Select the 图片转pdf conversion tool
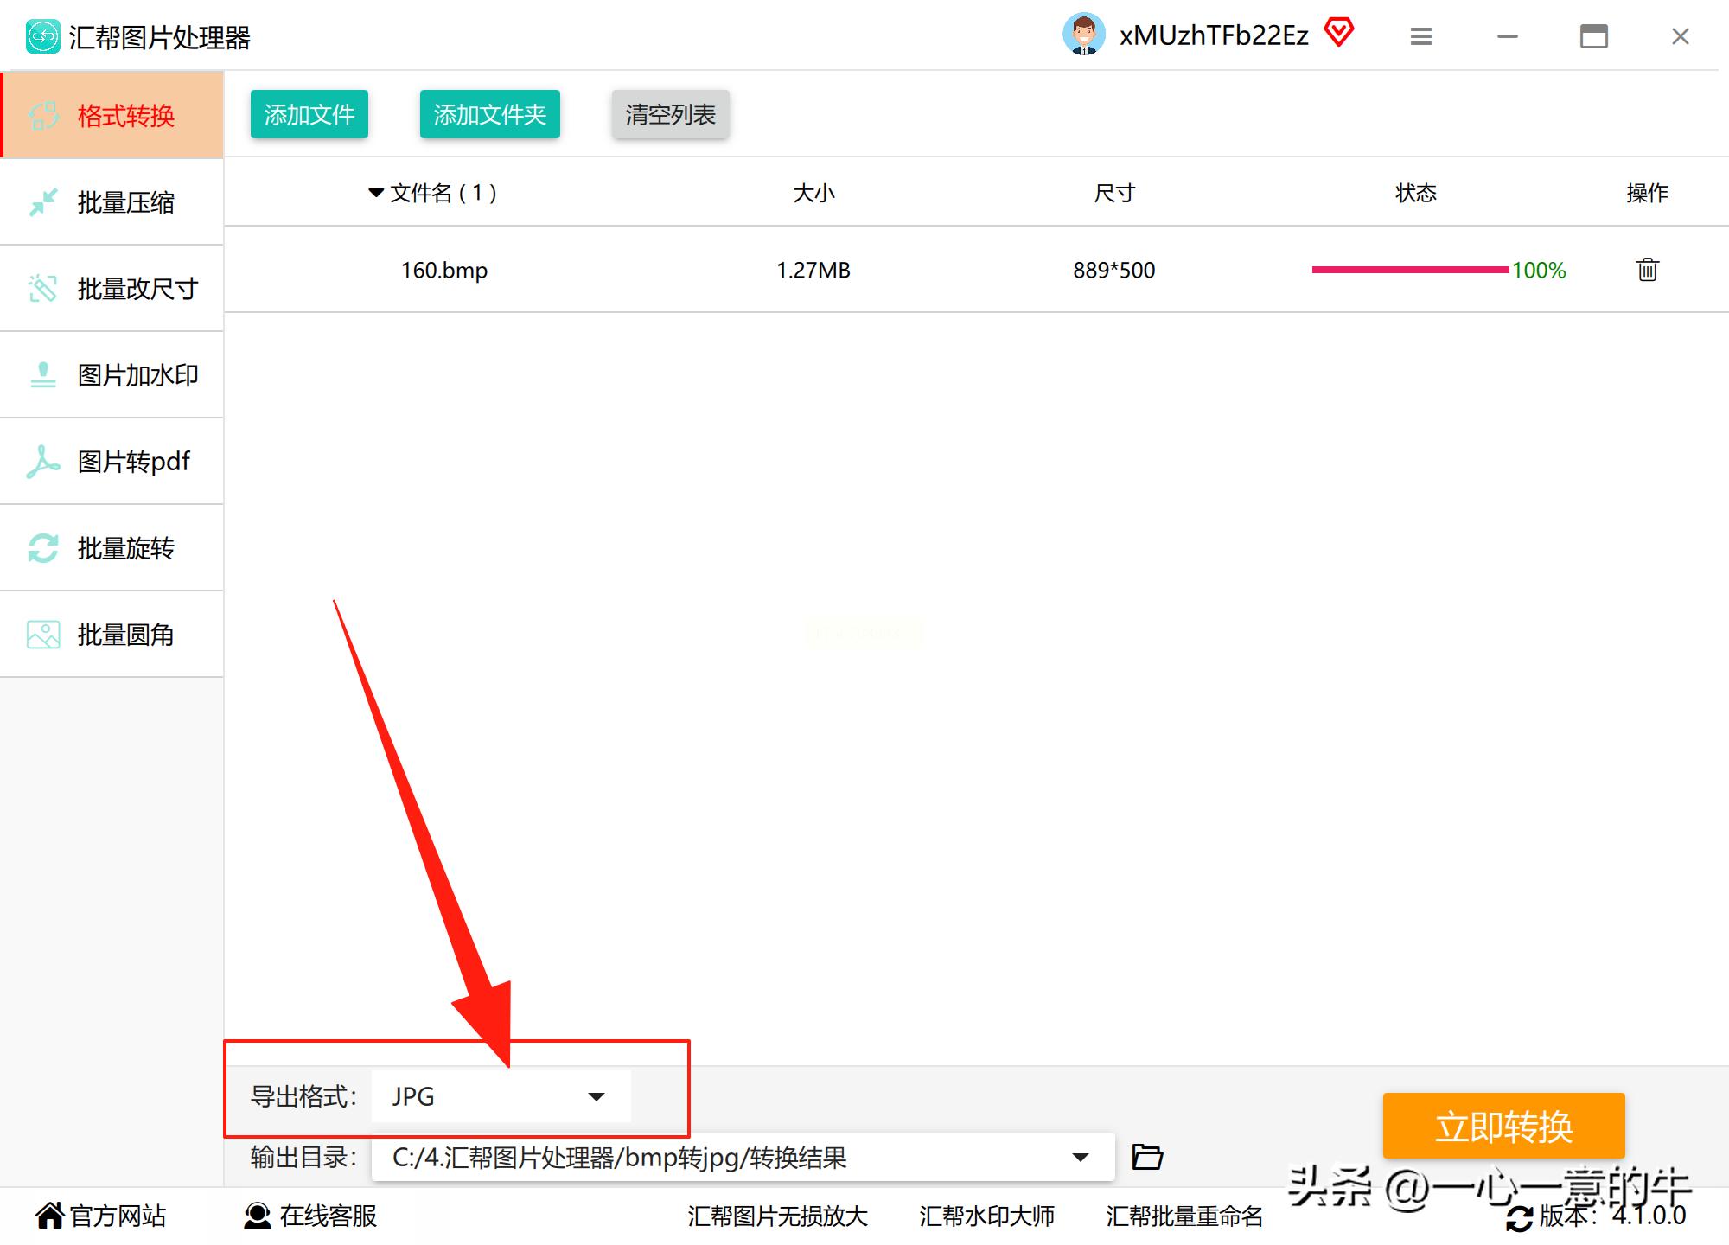Image resolution: width=1729 pixels, height=1245 pixels. click(112, 461)
